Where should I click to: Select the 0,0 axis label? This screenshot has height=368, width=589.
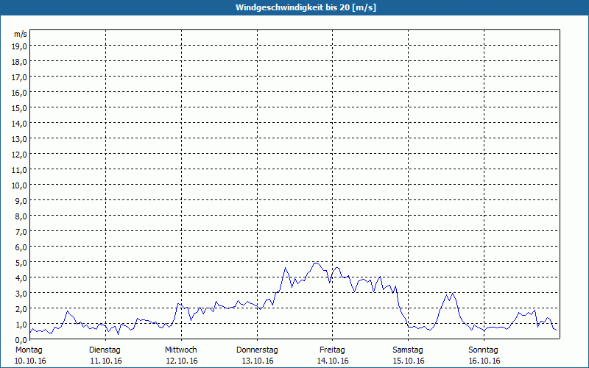coord(21,340)
